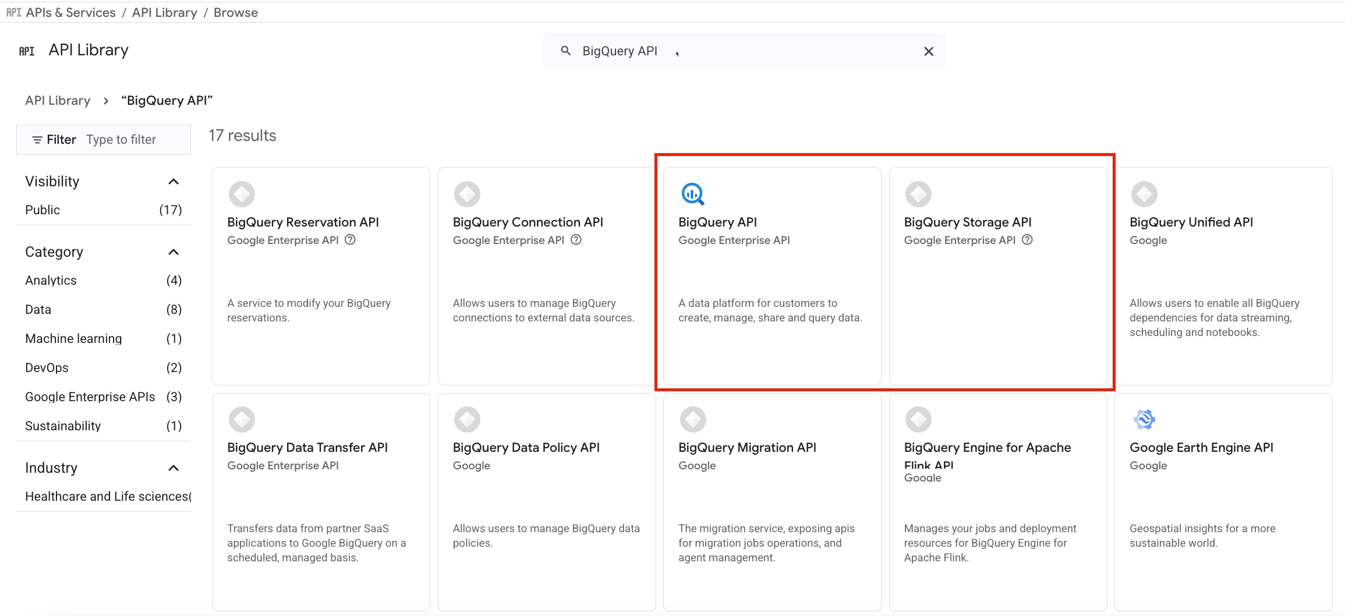Filter by Google Enterprise APIs category
Screen dimensions: 1345x616
(x=104, y=396)
